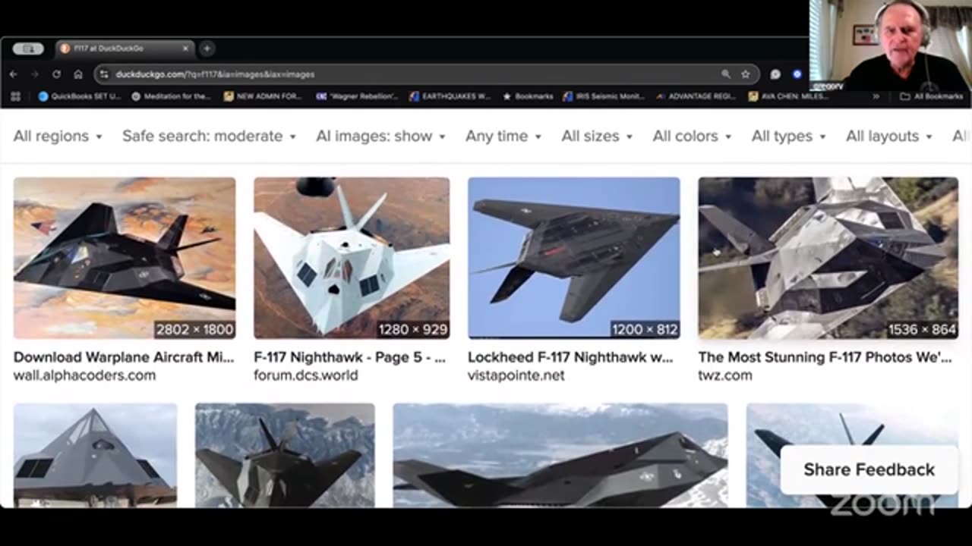The width and height of the screenshot is (972, 546).
Task: Click the blue circular extension icon
Action: point(797,74)
